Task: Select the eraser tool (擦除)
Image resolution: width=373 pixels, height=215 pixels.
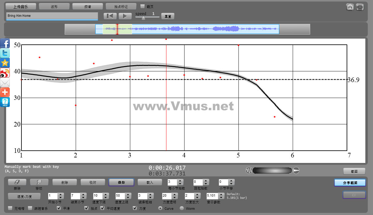Action: 17,182
